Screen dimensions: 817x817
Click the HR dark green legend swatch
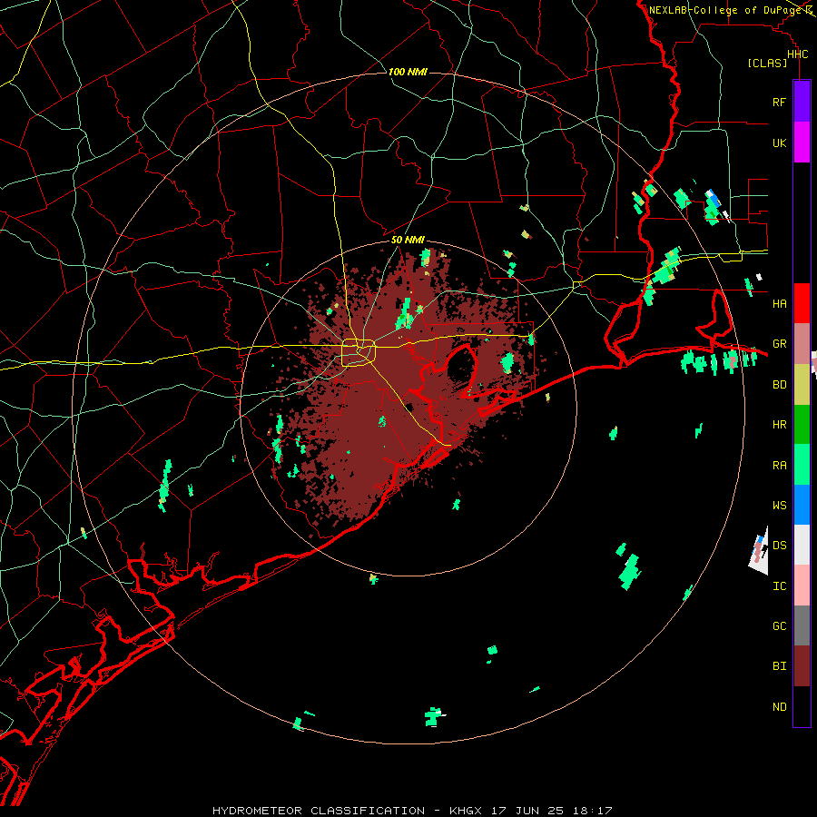[802, 424]
